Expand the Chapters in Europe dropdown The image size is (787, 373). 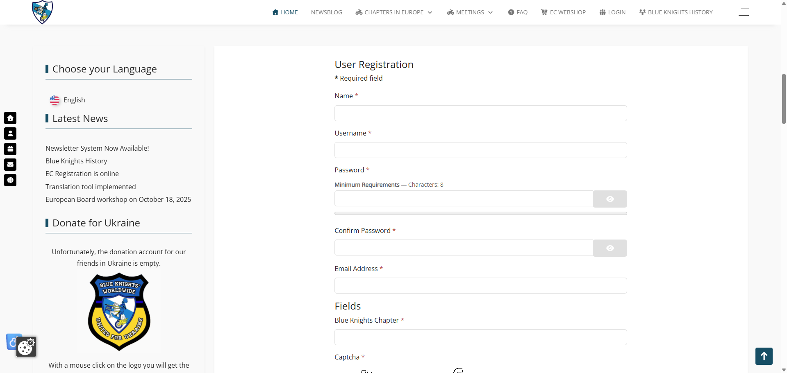coord(393,12)
